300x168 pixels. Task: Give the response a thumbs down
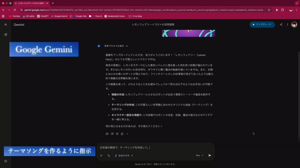point(112,134)
